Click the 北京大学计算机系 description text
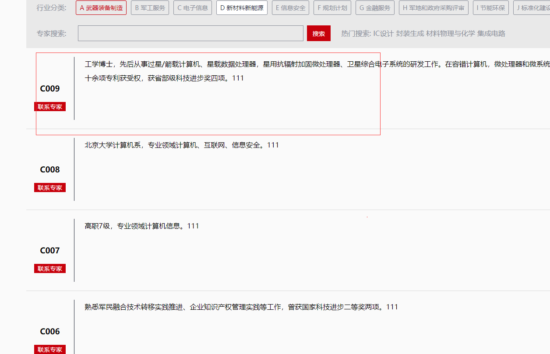Viewport: 550px width, 354px height. coord(182,145)
